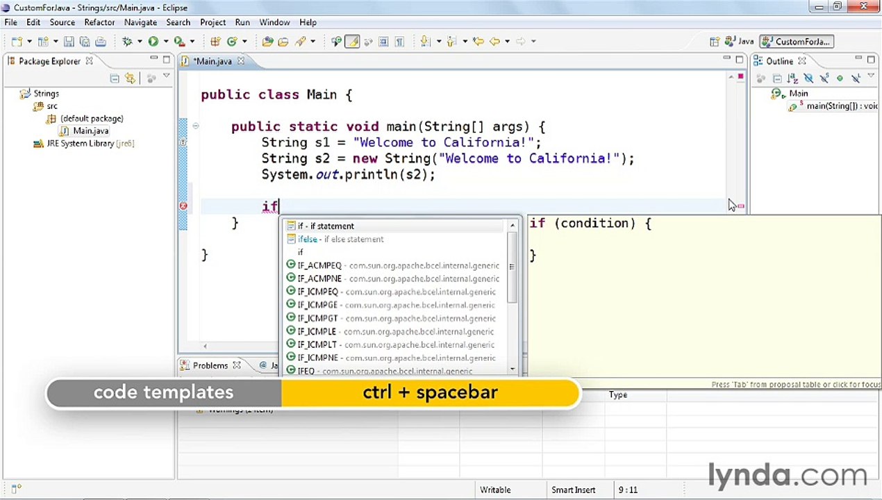Run the program with green play icon
The width and height of the screenshot is (882, 500).
(153, 42)
